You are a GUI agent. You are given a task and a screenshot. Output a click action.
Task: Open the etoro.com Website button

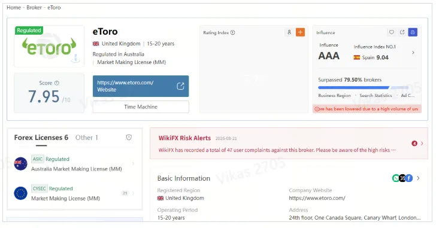141,86
